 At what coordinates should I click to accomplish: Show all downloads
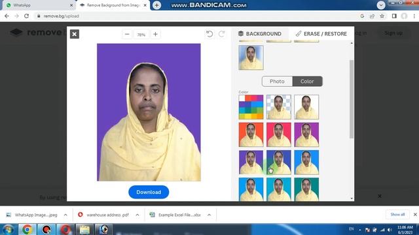click(x=397, y=215)
